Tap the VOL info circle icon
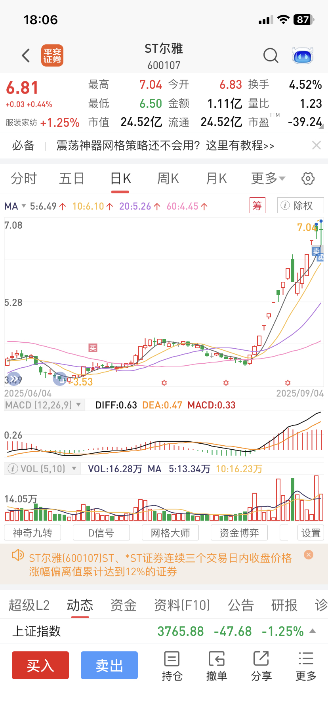Screen dimensions: 328x710 [13, 469]
